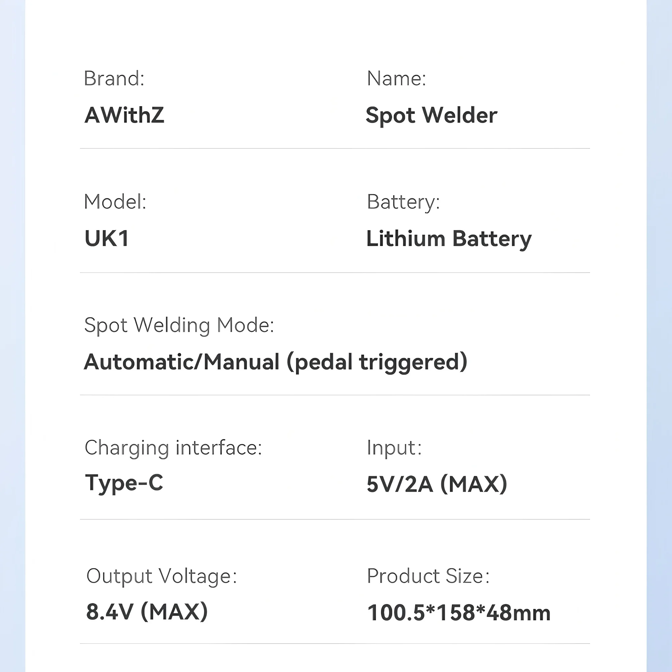Click the divider line beneath the Type-C row
Screen dimensions: 672x672
pyautogui.click(x=335, y=519)
